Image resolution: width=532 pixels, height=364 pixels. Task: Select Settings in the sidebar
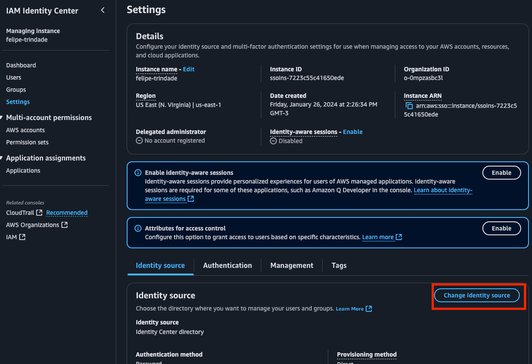18,102
